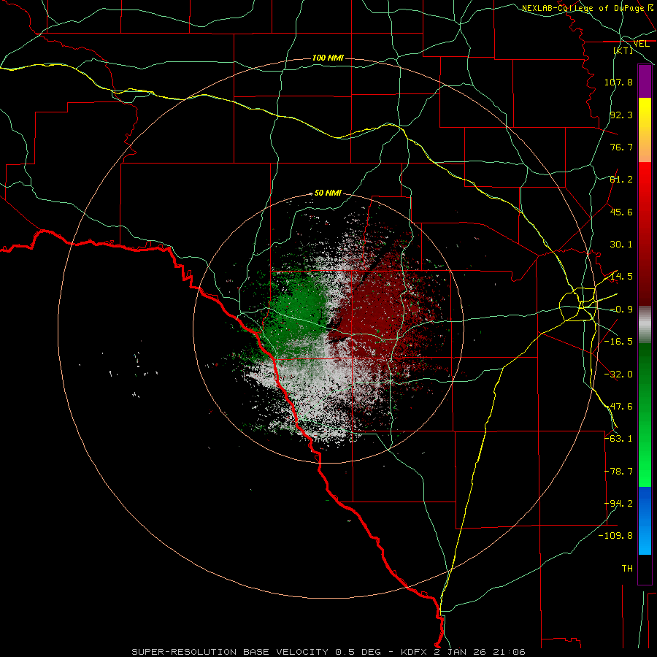
Task: Click the -47.6 legend value
Action: [618, 407]
